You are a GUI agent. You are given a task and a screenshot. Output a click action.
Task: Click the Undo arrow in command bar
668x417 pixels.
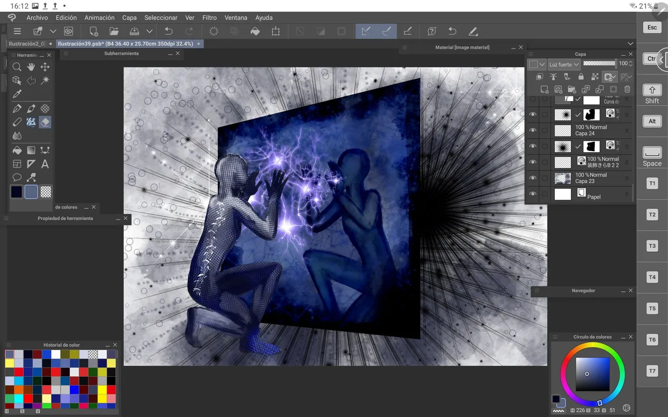169,31
